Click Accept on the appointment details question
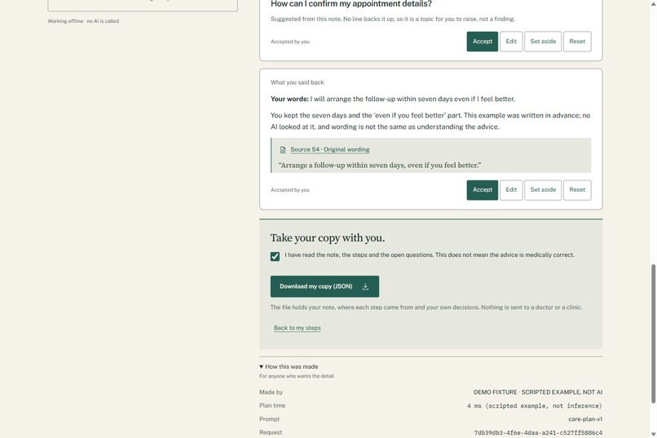The width and height of the screenshot is (657, 438). point(483,42)
